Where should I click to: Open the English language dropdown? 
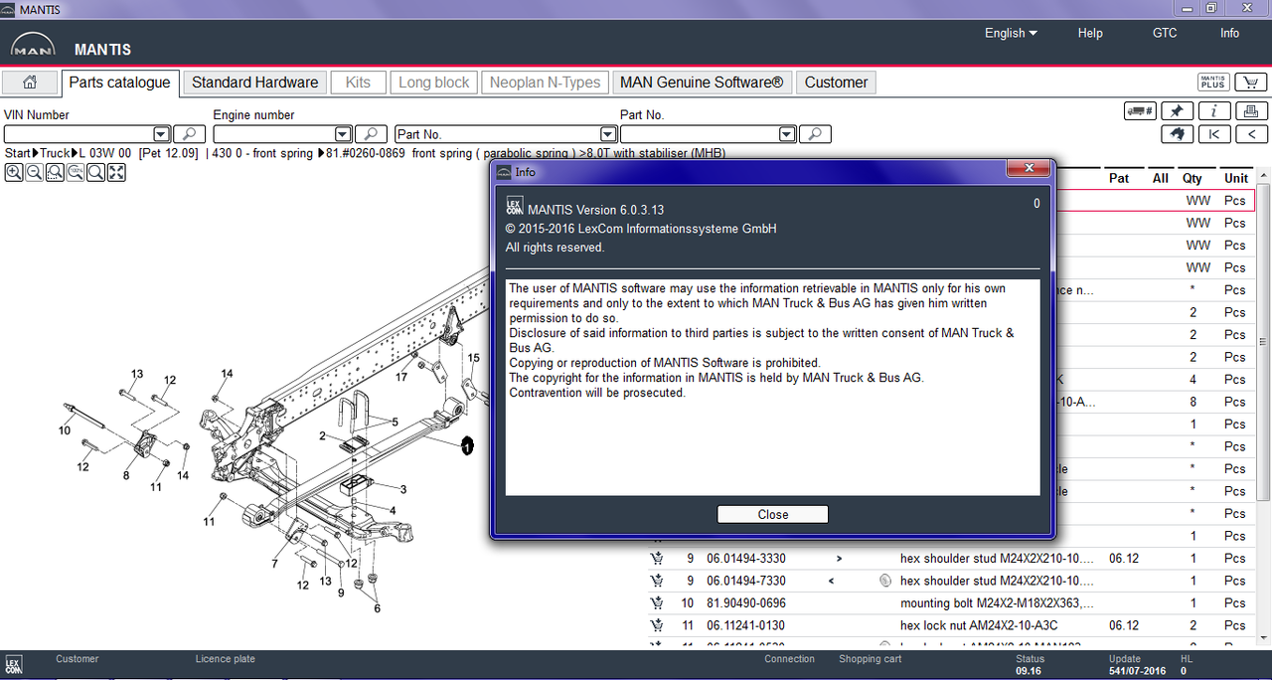(x=1011, y=33)
